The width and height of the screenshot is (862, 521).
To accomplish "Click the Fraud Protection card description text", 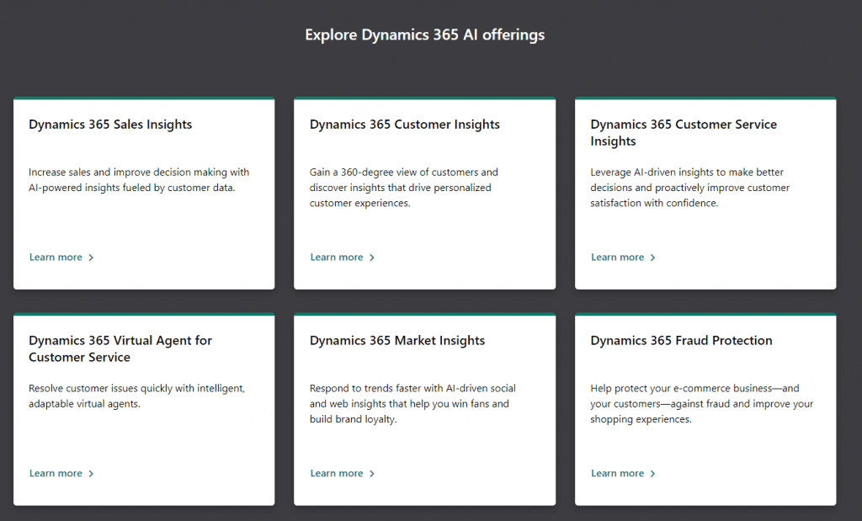I will pyautogui.click(x=701, y=404).
